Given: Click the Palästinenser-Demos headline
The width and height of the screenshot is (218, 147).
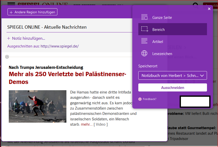Looking at the screenshot, I should tap(67, 78).
